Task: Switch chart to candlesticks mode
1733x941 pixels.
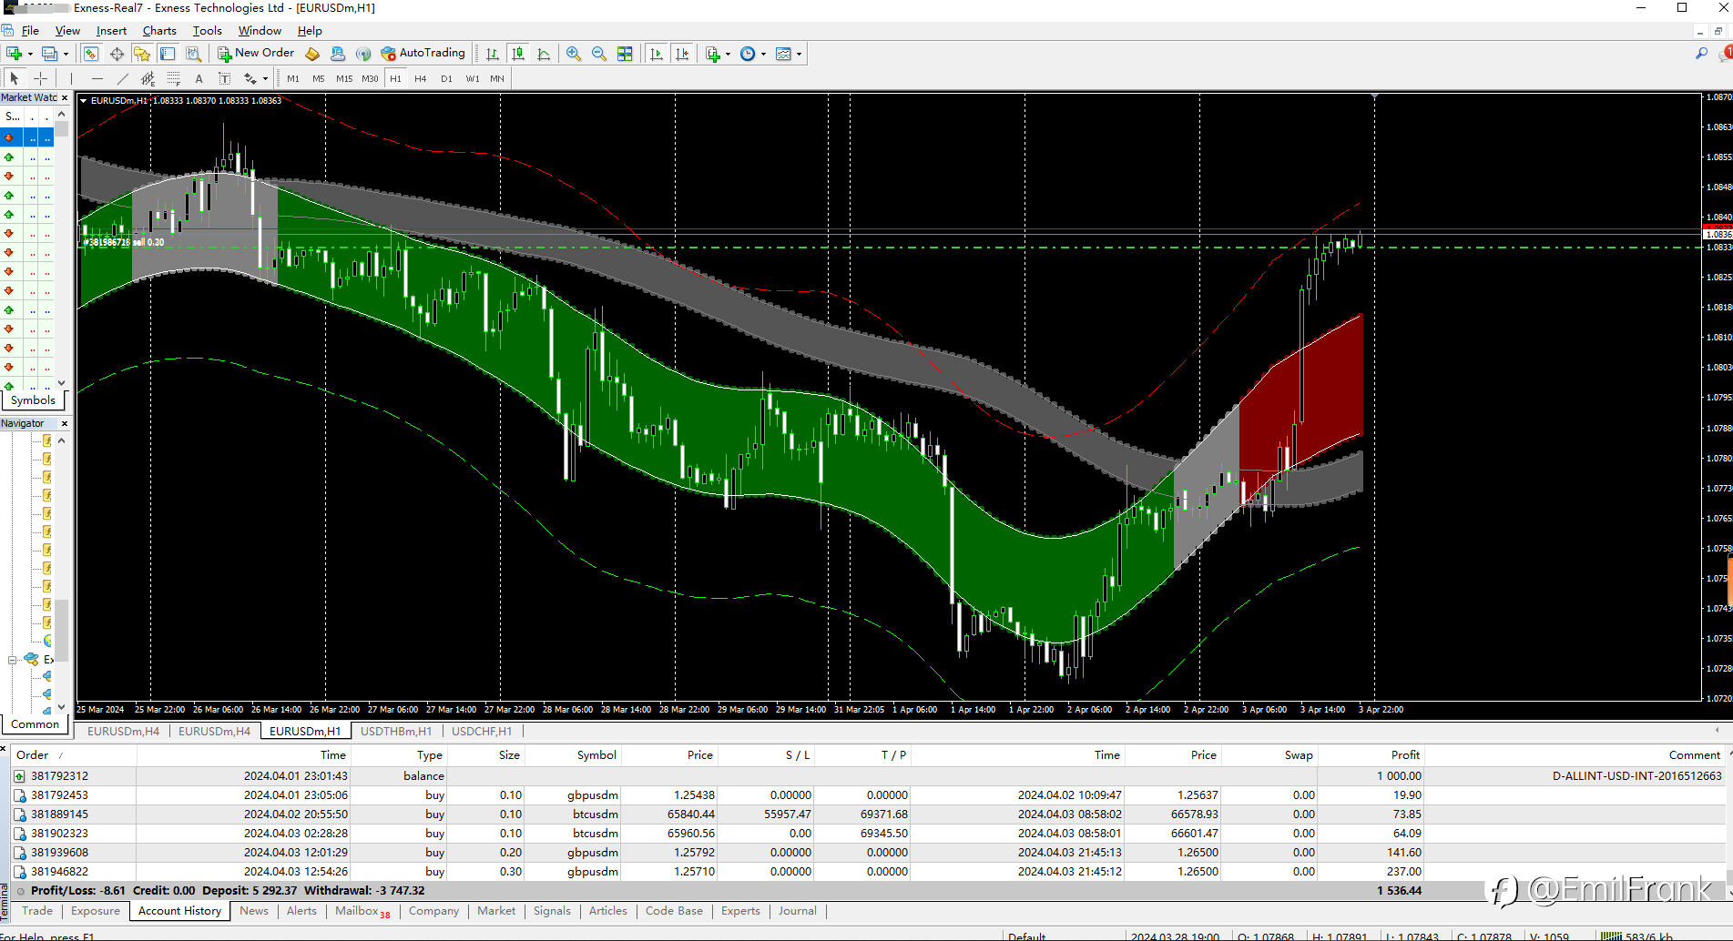Action: pos(518,54)
